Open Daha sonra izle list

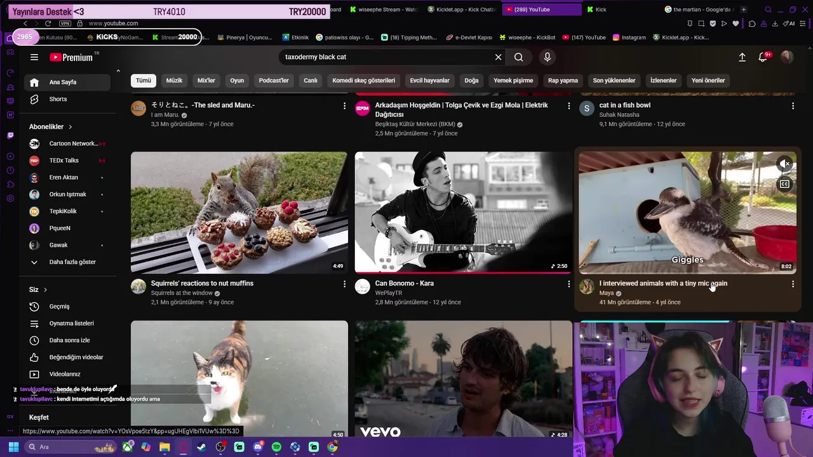pyautogui.click(x=69, y=340)
